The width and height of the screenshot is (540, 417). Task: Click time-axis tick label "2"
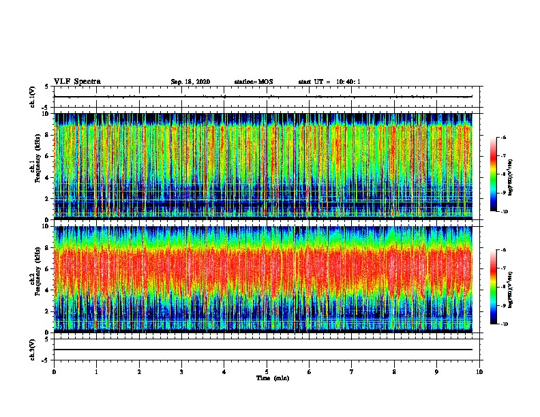point(139,372)
